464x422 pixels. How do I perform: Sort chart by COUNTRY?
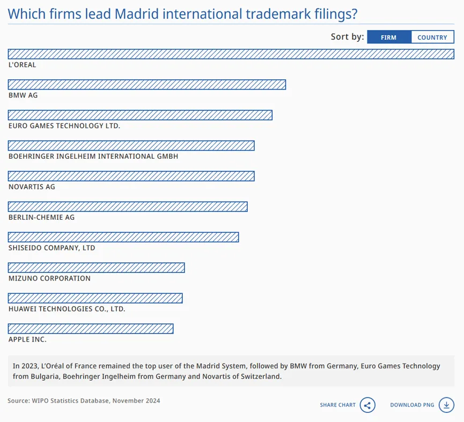[x=432, y=37]
